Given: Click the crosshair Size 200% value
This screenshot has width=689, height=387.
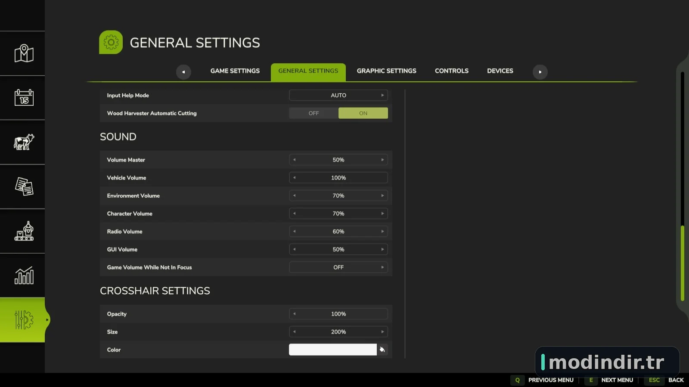Looking at the screenshot, I should pos(338,332).
